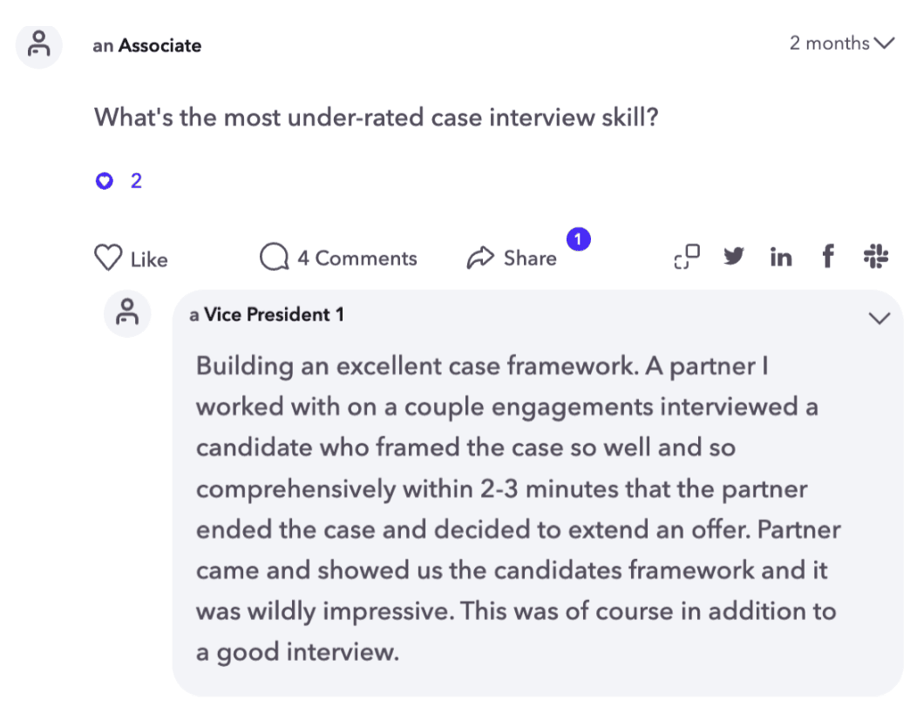Click the purple heart reaction icon
This screenshot has height=707, width=910.
105,181
